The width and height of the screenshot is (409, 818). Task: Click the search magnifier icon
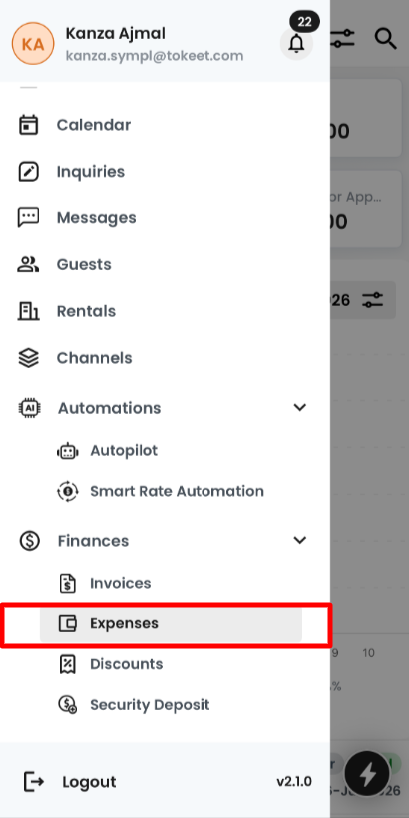pyautogui.click(x=385, y=39)
